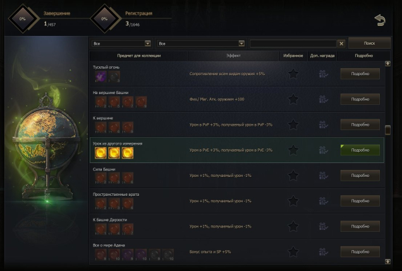Click the purple item in Тусклый огонь collection

click(x=100, y=76)
